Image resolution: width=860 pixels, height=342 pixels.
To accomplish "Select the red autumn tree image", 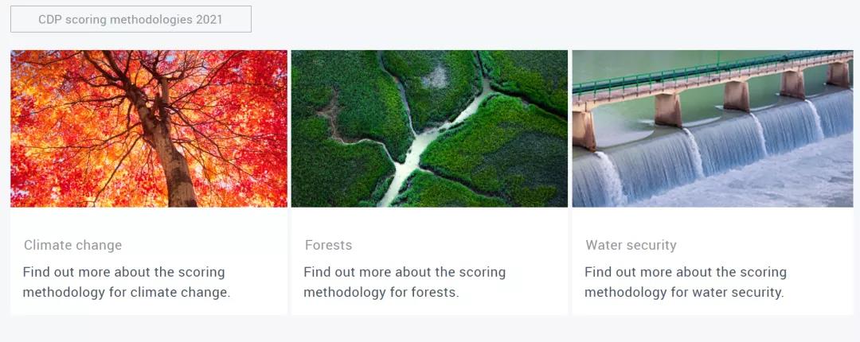I will 149,129.
